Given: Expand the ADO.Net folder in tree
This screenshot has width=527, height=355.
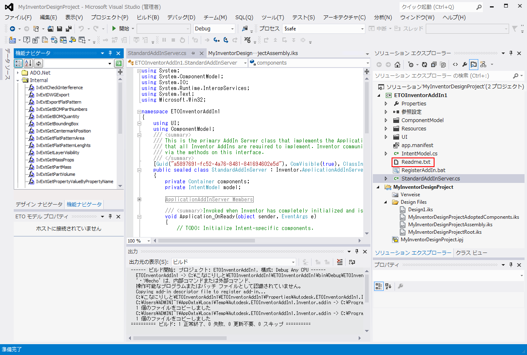Looking at the screenshot, I should (x=18, y=73).
